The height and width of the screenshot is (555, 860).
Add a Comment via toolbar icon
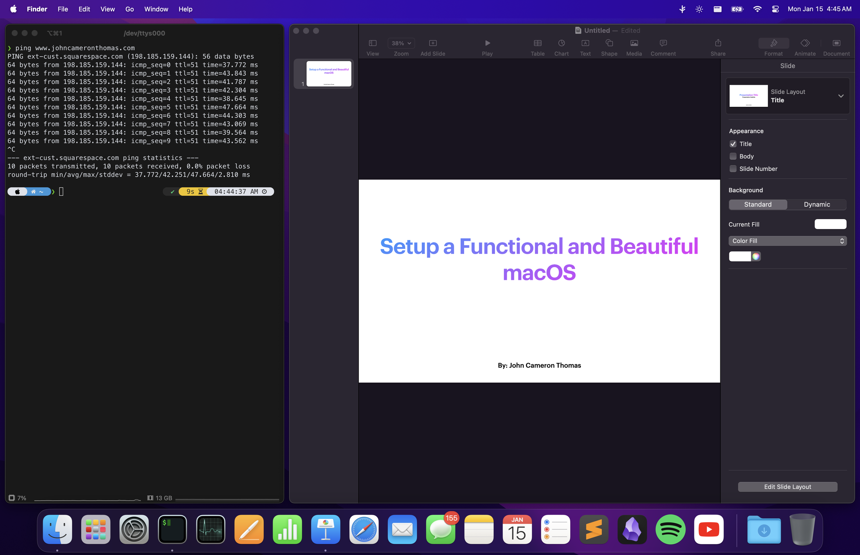[x=663, y=43]
